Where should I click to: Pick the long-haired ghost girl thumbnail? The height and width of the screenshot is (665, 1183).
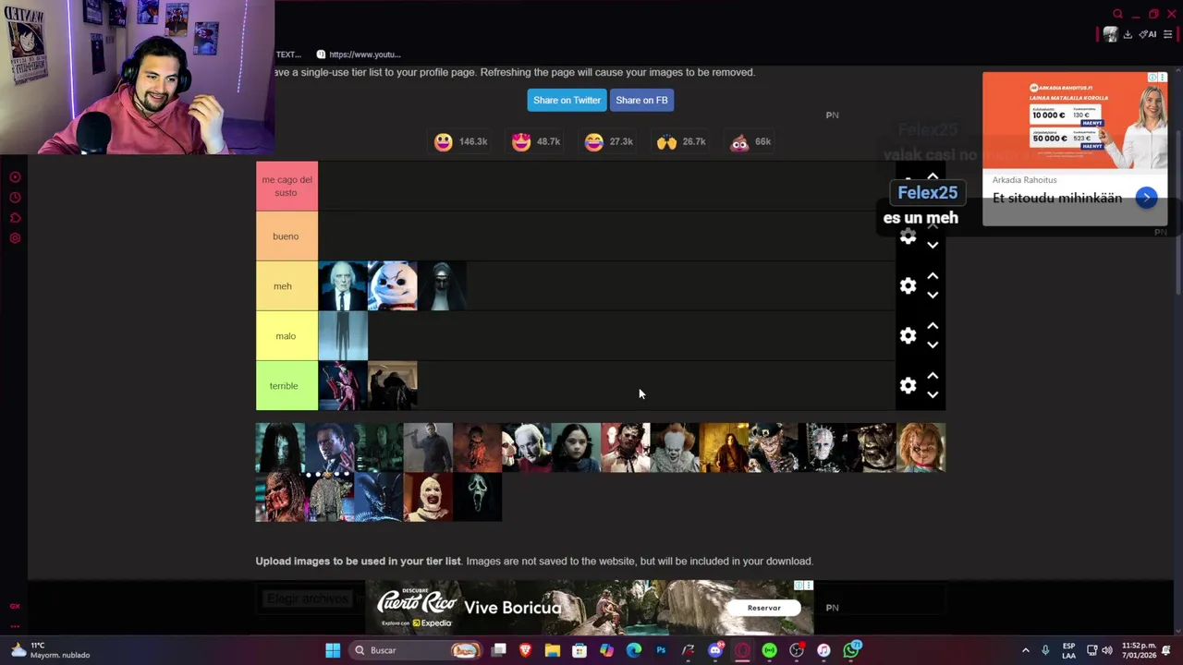pos(280,447)
